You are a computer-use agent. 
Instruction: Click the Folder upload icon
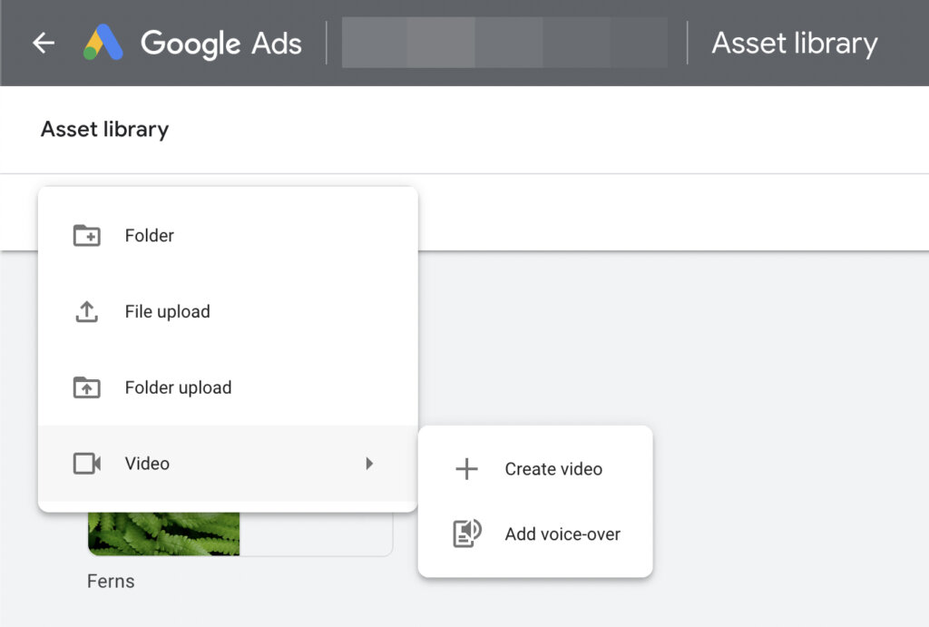(85, 387)
